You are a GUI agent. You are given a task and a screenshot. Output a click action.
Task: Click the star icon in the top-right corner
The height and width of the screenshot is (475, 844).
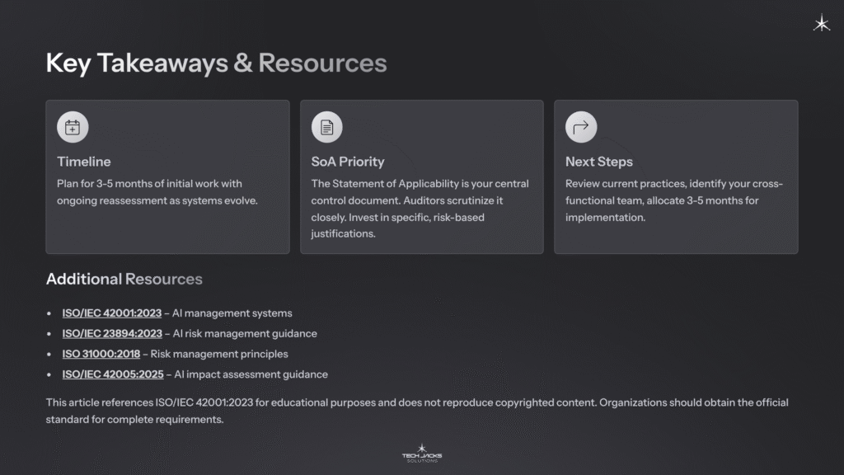(x=822, y=24)
